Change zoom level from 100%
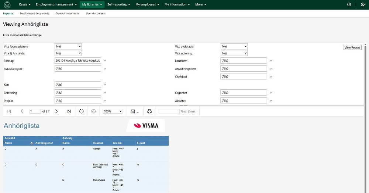The width and height of the screenshot is (369, 193). [x=113, y=111]
